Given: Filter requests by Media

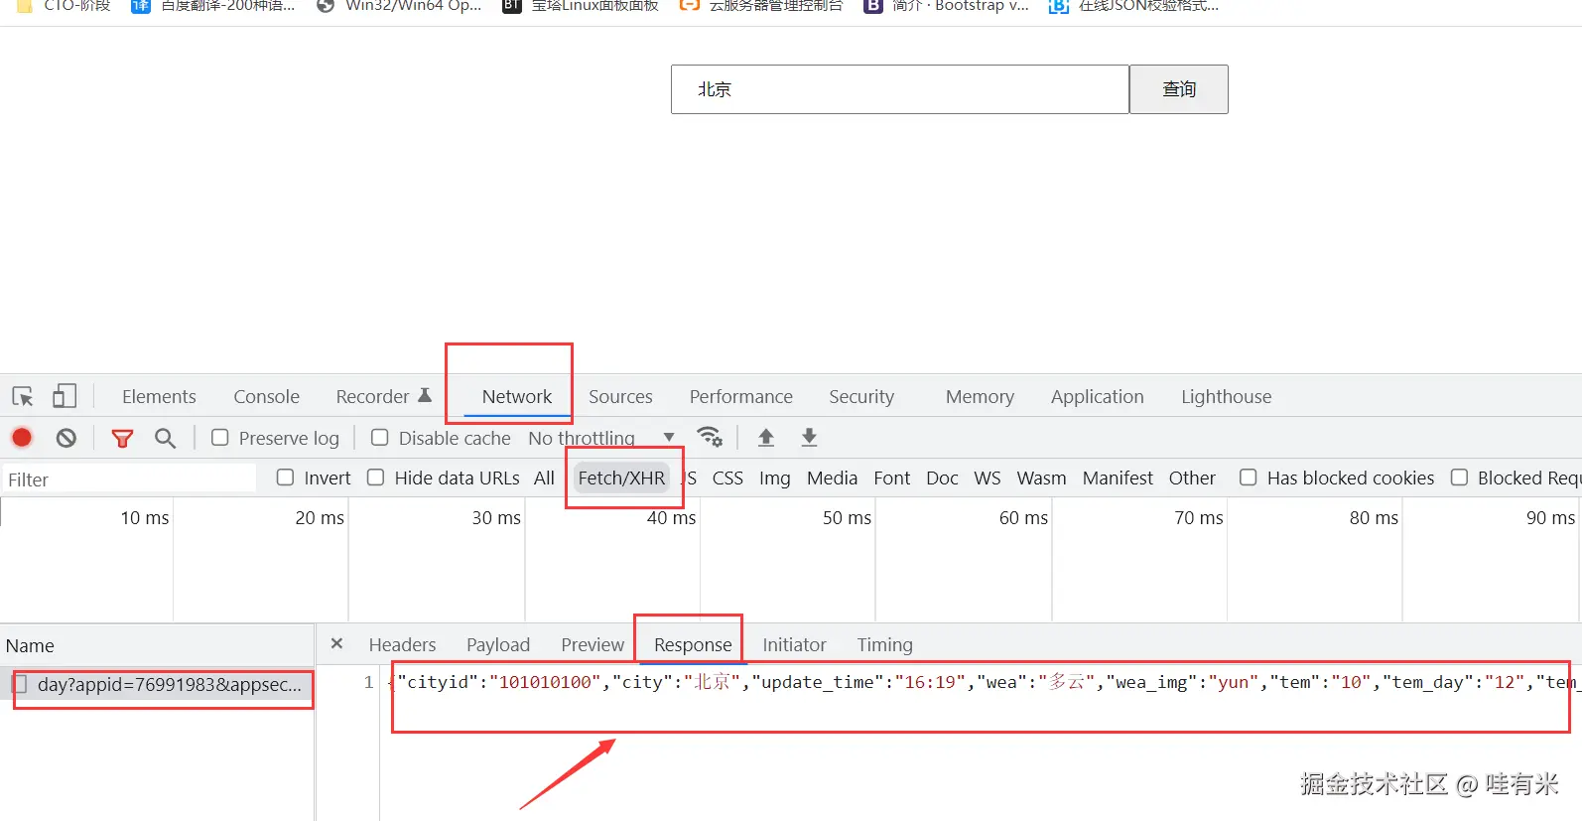Looking at the screenshot, I should coord(832,478).
